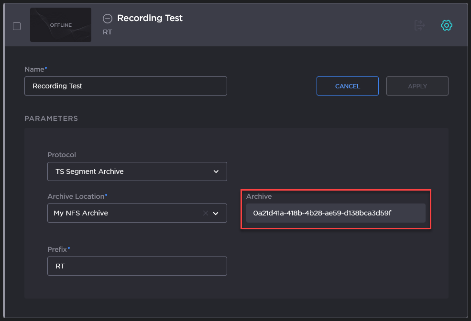Click into the Prefix input containing RT
Screen dimensions: 471x321
point(137,266)
